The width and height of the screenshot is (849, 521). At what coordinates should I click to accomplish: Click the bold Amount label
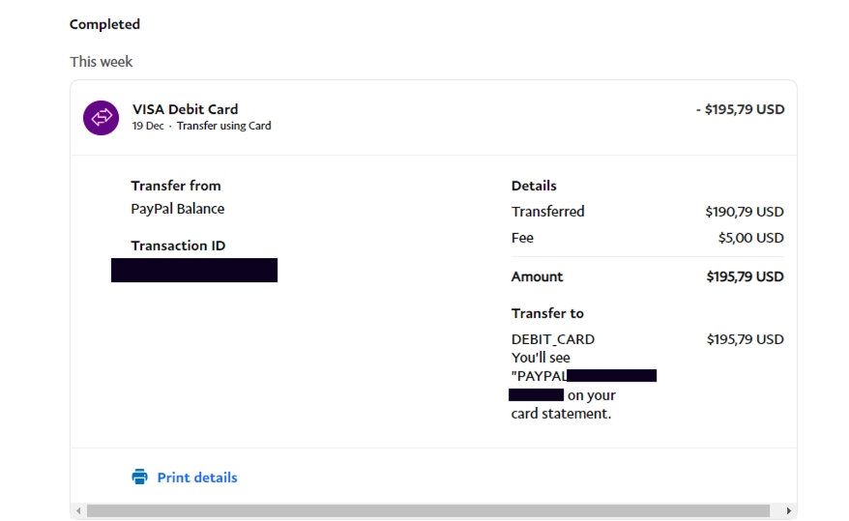[537, 276]
